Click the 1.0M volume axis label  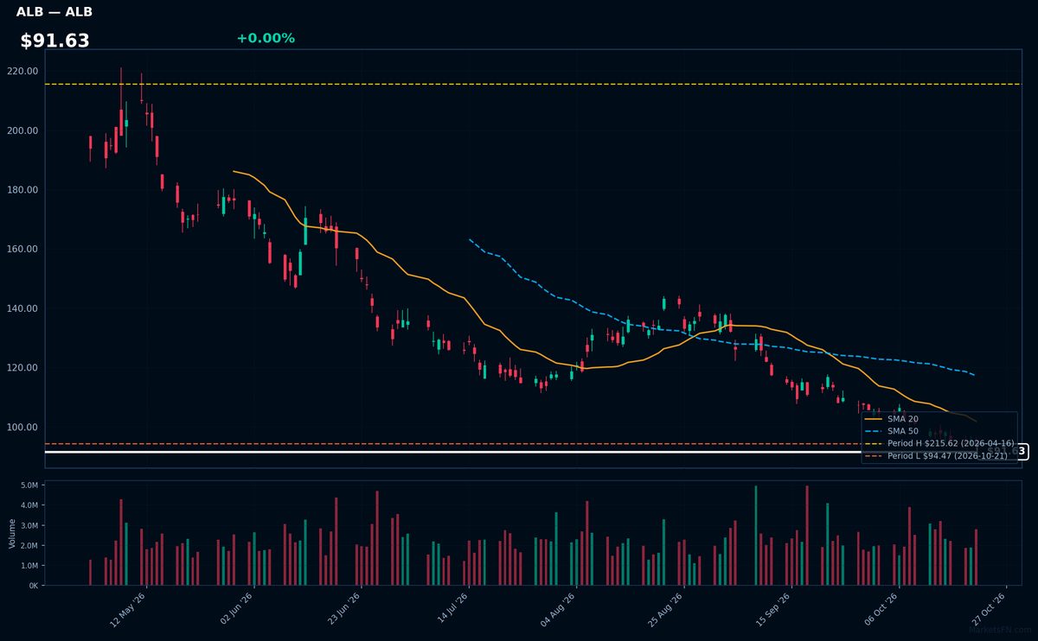29,566
